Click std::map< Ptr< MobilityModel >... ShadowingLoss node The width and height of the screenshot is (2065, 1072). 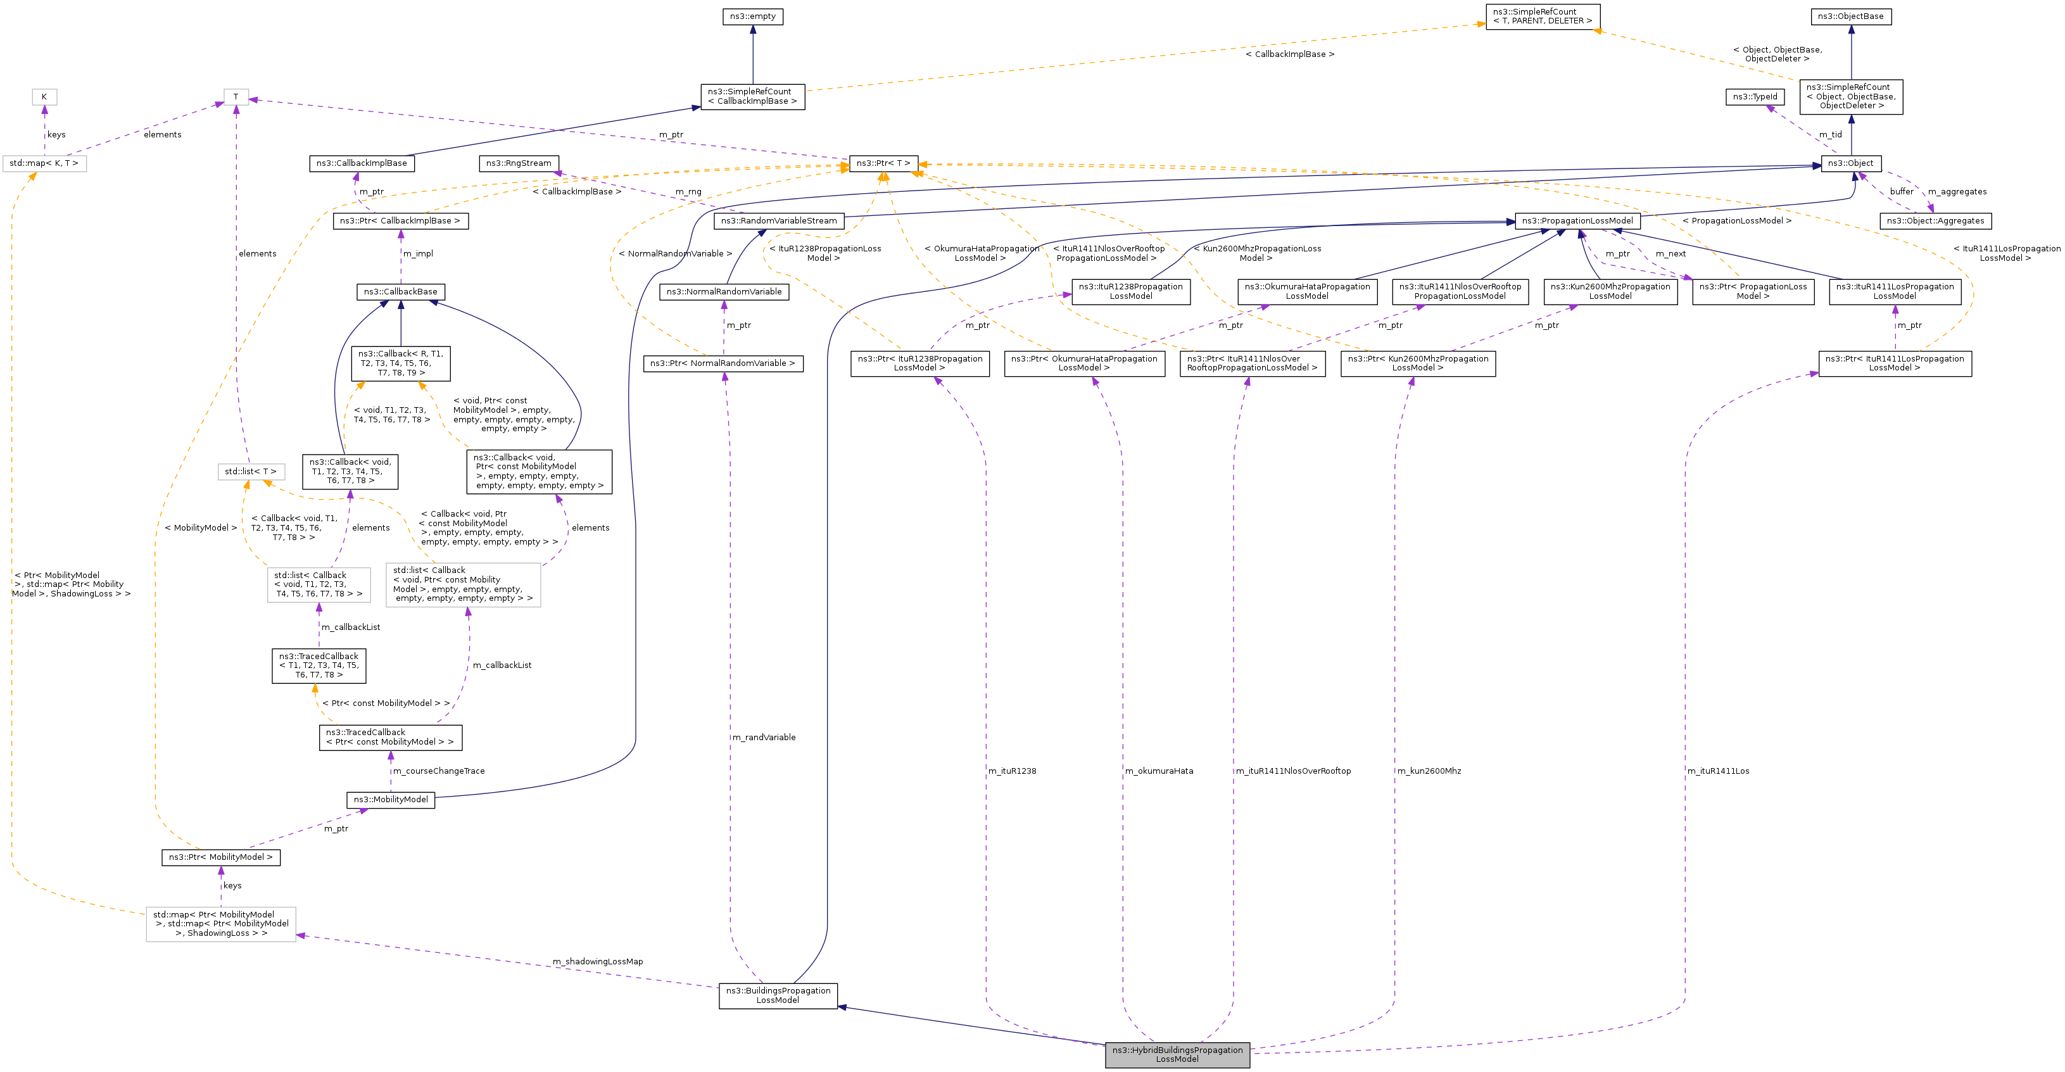[x=220, y=924]
